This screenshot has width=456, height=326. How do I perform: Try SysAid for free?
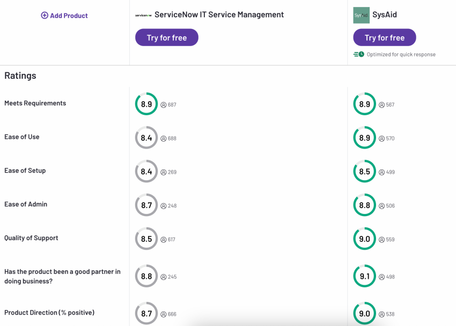[385, 38]
